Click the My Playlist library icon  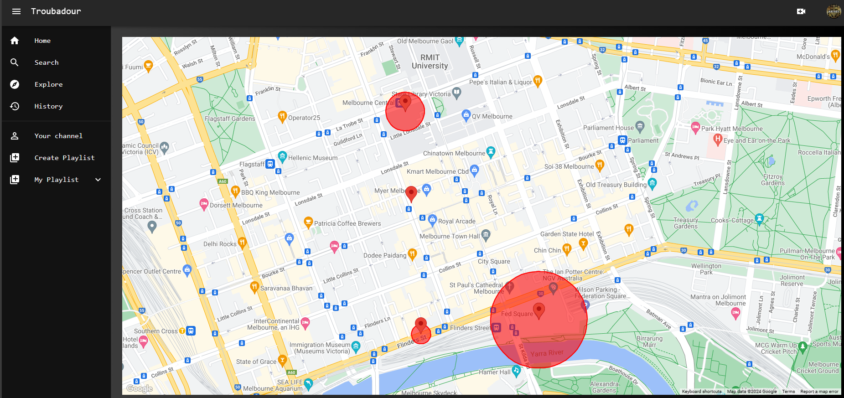tap(15, 180)
